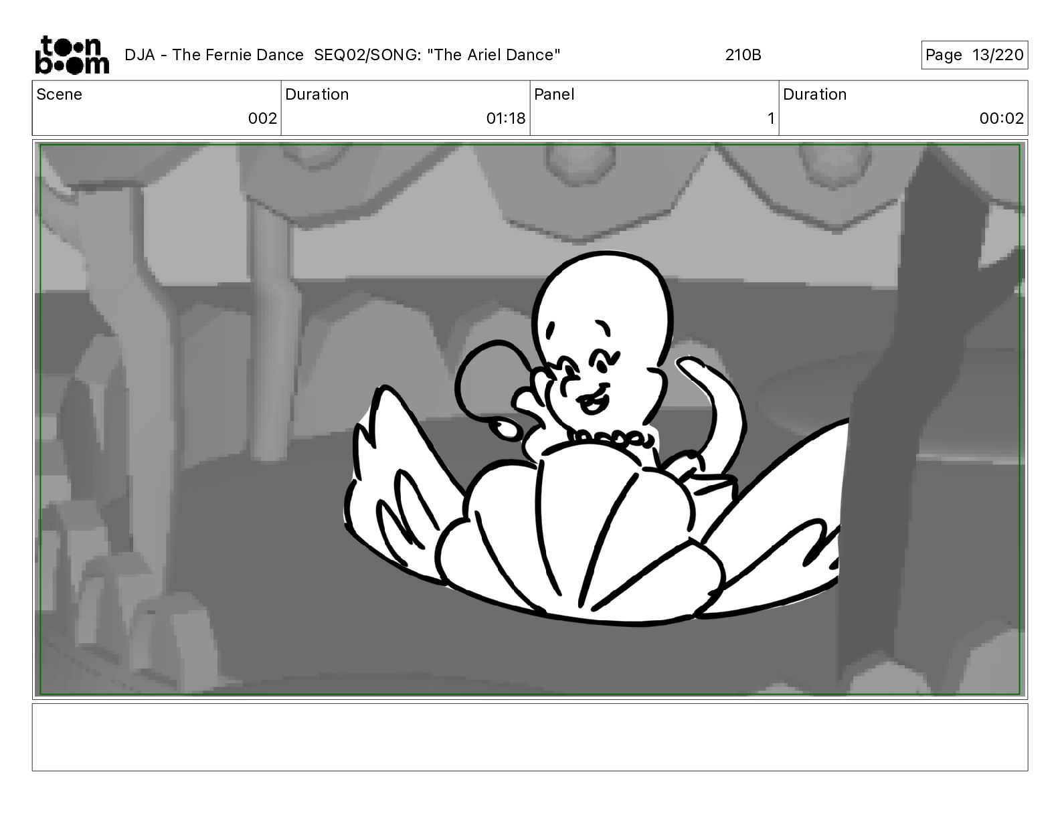Click the empty notes box below the panel
This screenshot has height=819, width=1060.
click(530, 737)
